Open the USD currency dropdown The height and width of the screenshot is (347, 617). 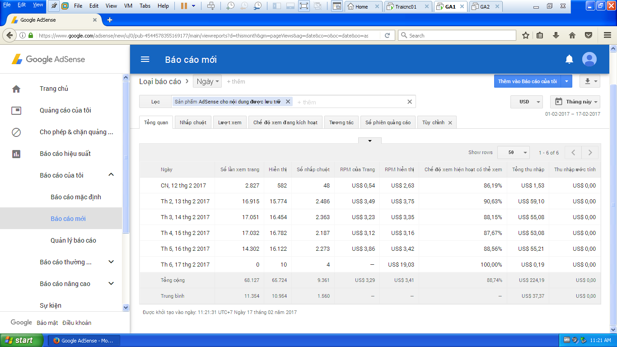click(526, 102)
